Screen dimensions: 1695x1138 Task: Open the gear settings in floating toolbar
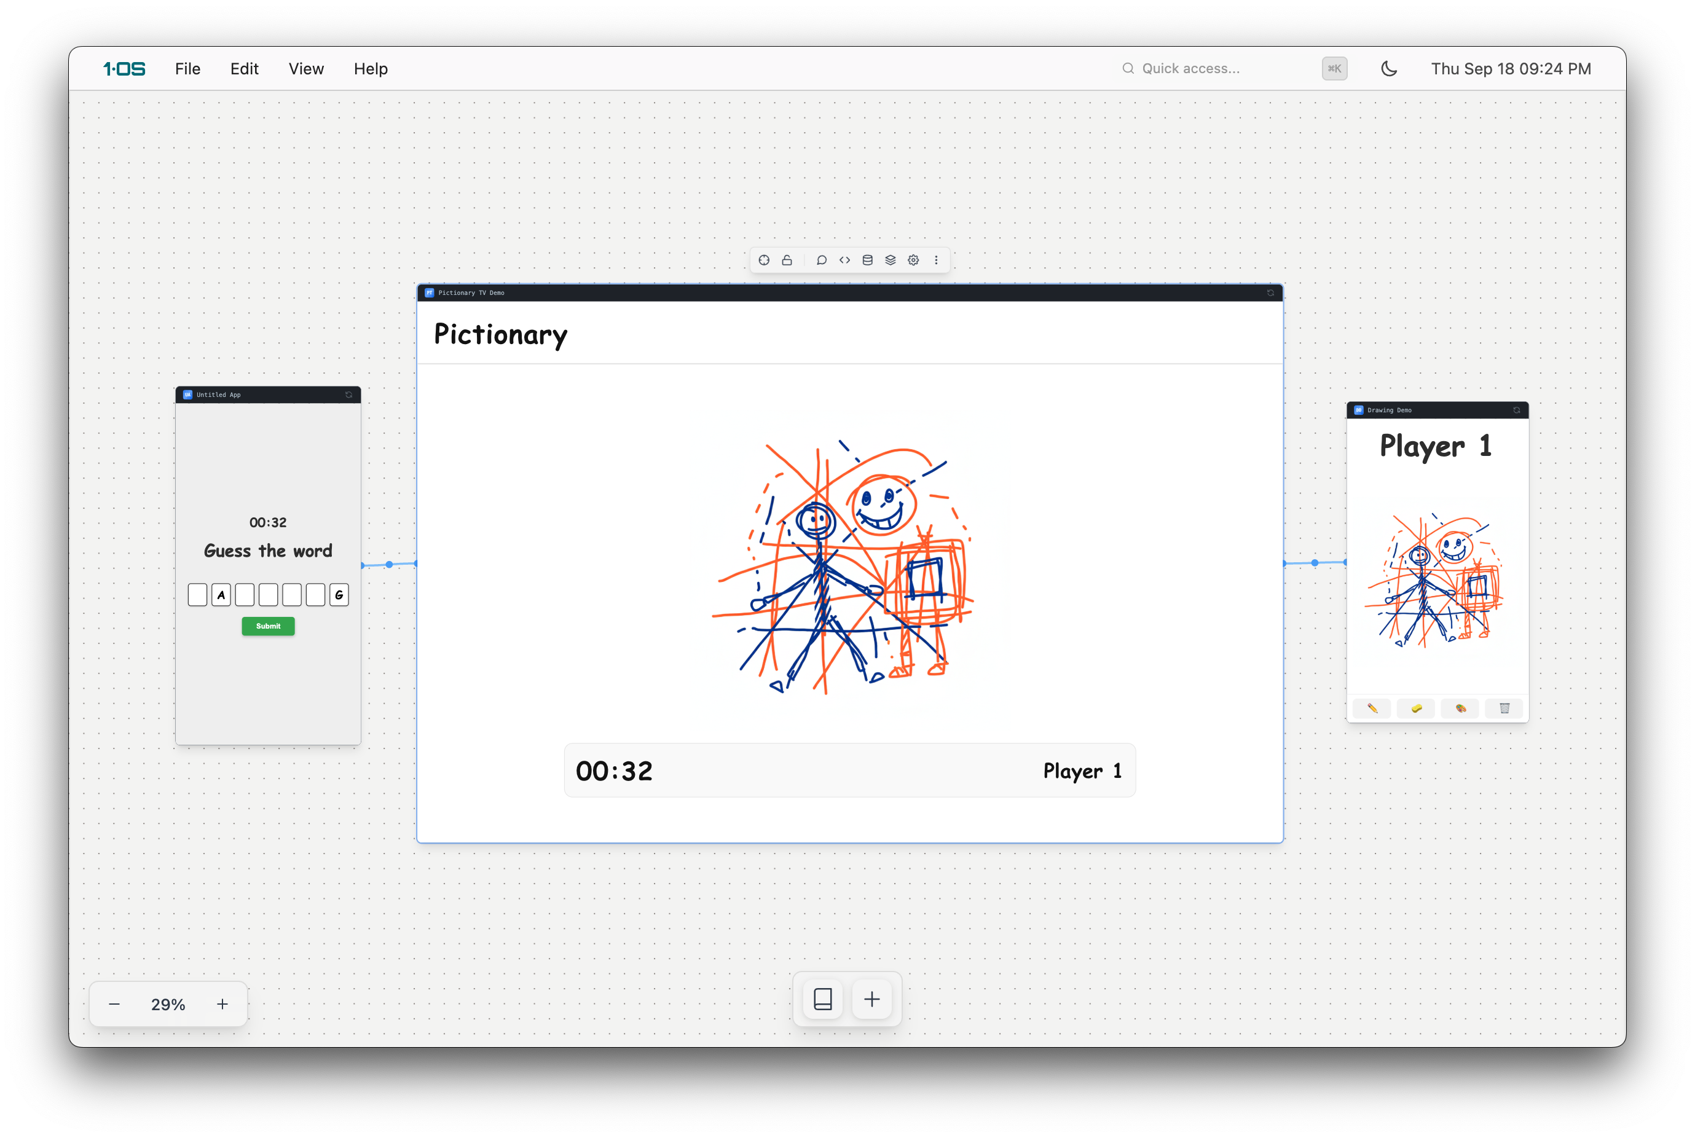(913, 260)
